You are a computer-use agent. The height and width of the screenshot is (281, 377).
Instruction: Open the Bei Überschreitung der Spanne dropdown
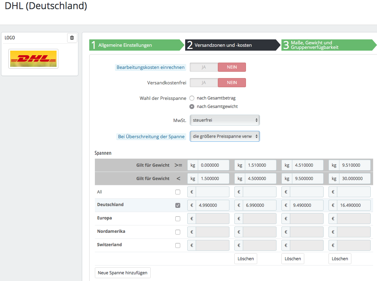tap(225, 136)
